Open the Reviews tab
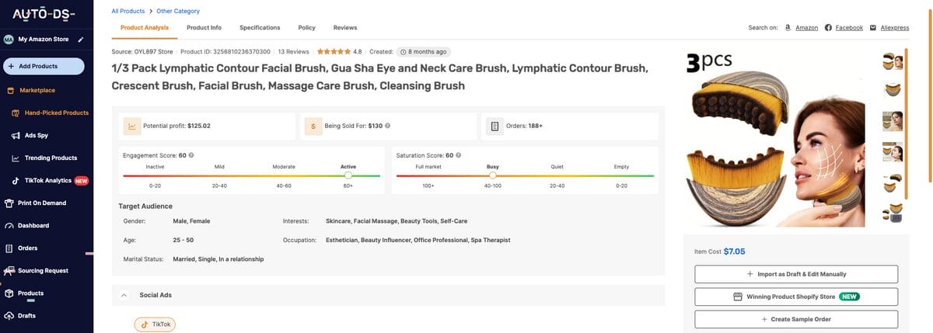Viewport: 933px width, 333px height. pos(345,28)
